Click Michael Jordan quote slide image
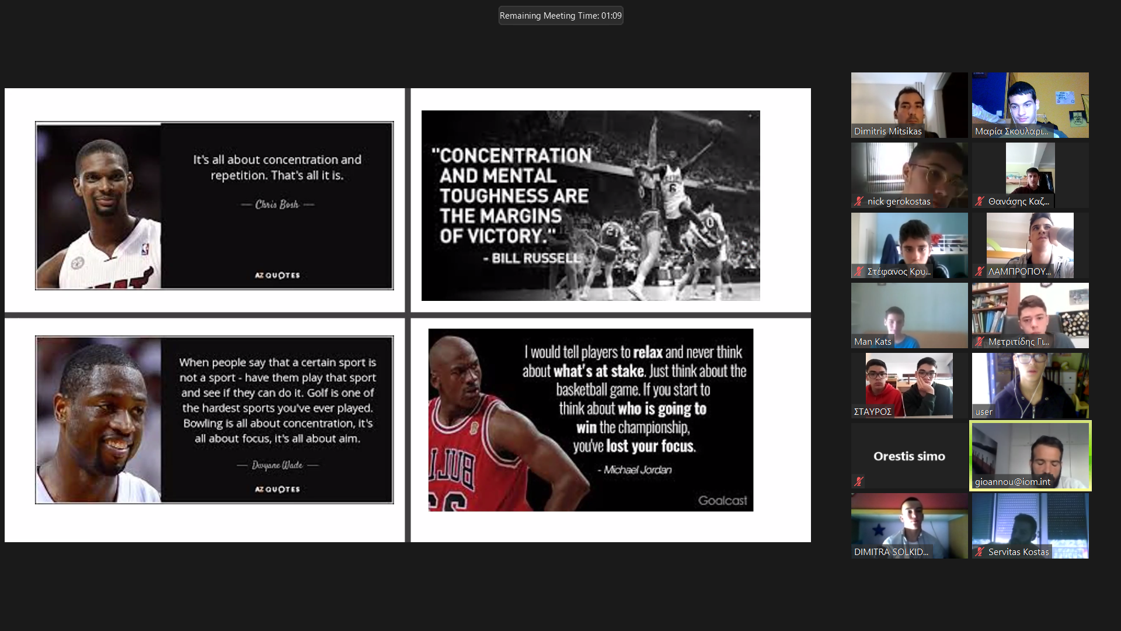1121x631 pixels. [590, 419]
